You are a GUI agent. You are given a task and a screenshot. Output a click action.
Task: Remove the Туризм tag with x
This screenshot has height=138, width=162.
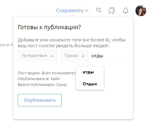(83, 56)
